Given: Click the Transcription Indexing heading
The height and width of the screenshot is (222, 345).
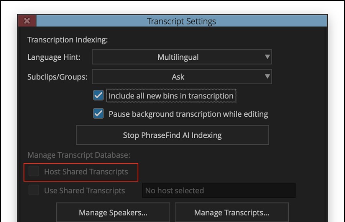Looking at the screenshot, I should click(x=67, y=40).
